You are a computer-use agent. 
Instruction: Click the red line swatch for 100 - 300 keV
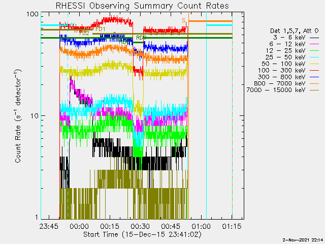(314, 71)
